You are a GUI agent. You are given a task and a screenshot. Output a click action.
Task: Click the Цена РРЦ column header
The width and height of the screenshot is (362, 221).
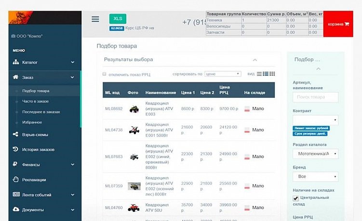(225, 90)
